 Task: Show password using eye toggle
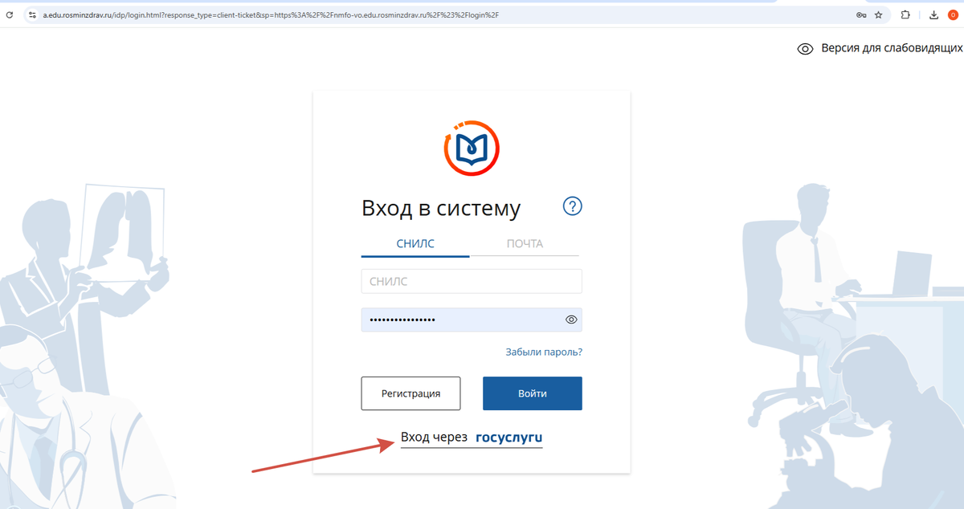tap(571, 320)
